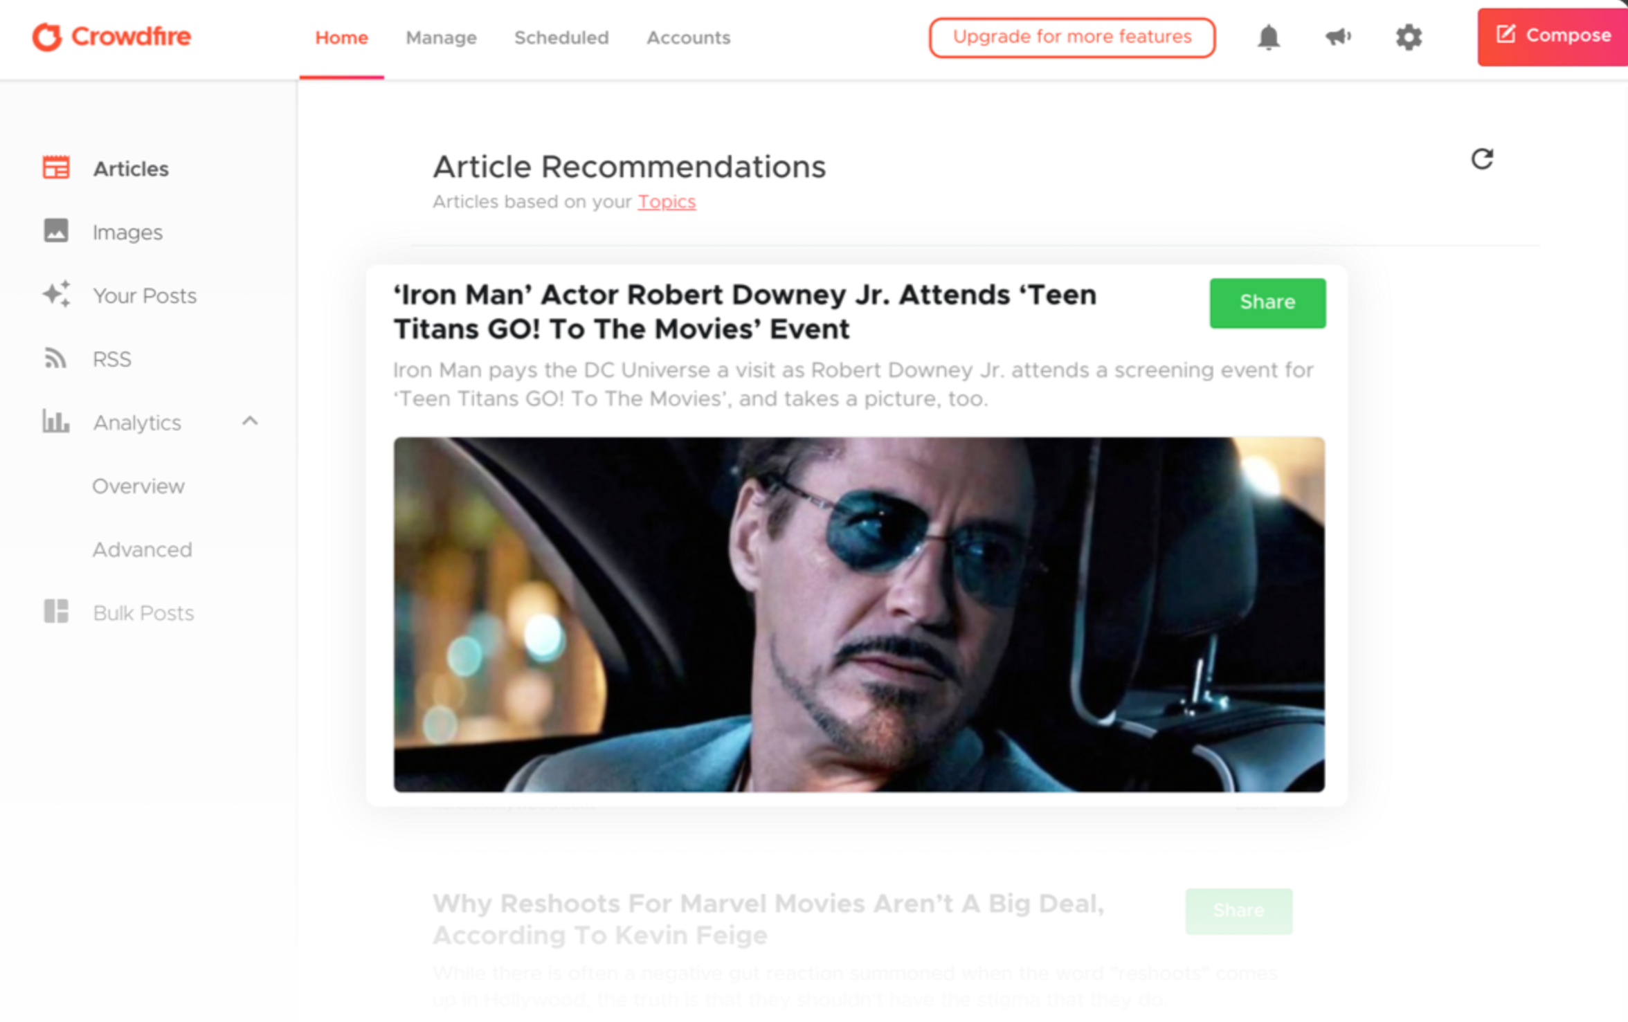This screenshot has height=1022, width=1628.
Task: Click the RSS sidebar icon
Action: pyautogui.click(x=55, y=358)
